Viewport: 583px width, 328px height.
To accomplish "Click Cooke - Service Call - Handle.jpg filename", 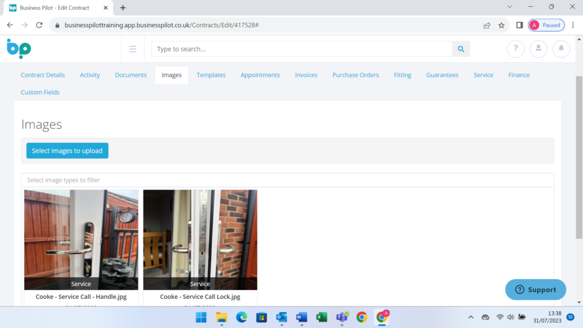I will tap(81, 297).
